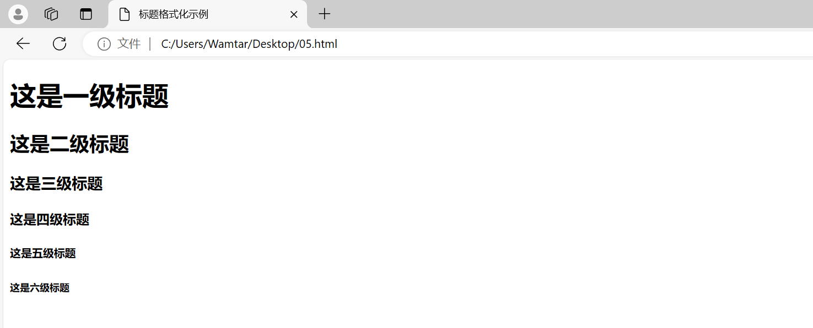View site information icon next to 文件
The height and width of the screenshot is (328, 813).
[104, 44]
